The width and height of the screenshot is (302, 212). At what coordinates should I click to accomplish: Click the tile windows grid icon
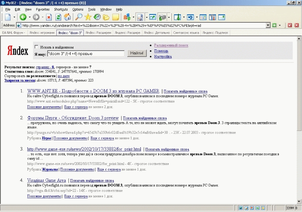click(203, 17)
